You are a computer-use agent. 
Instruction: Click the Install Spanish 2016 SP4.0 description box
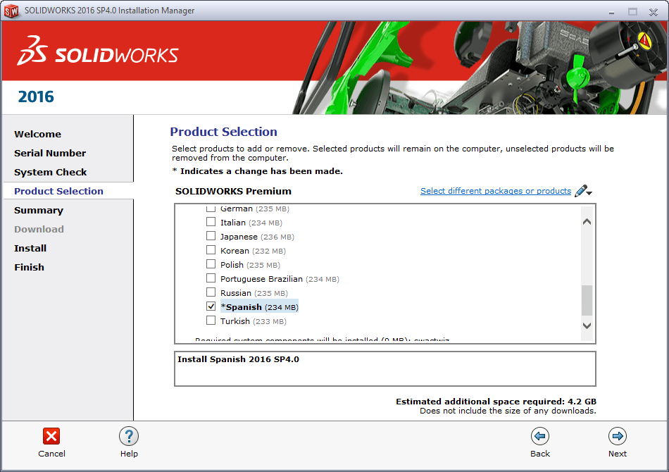(x=384, y=368)
